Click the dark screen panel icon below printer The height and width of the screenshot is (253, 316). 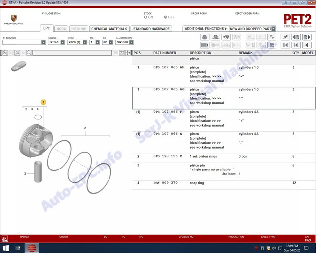coord(205,45)
